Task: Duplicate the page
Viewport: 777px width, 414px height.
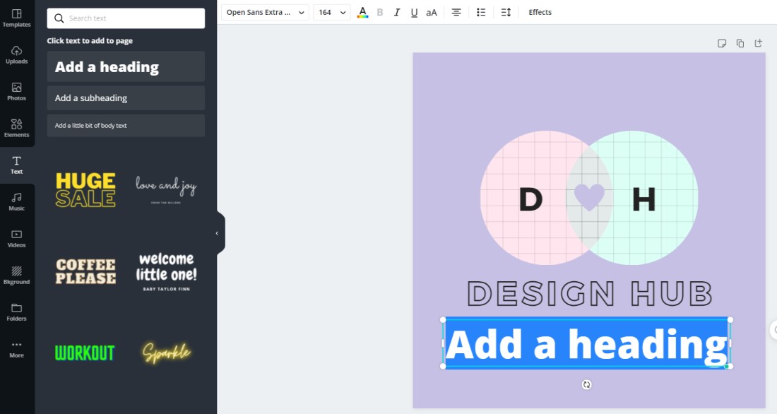Action: 740,43
